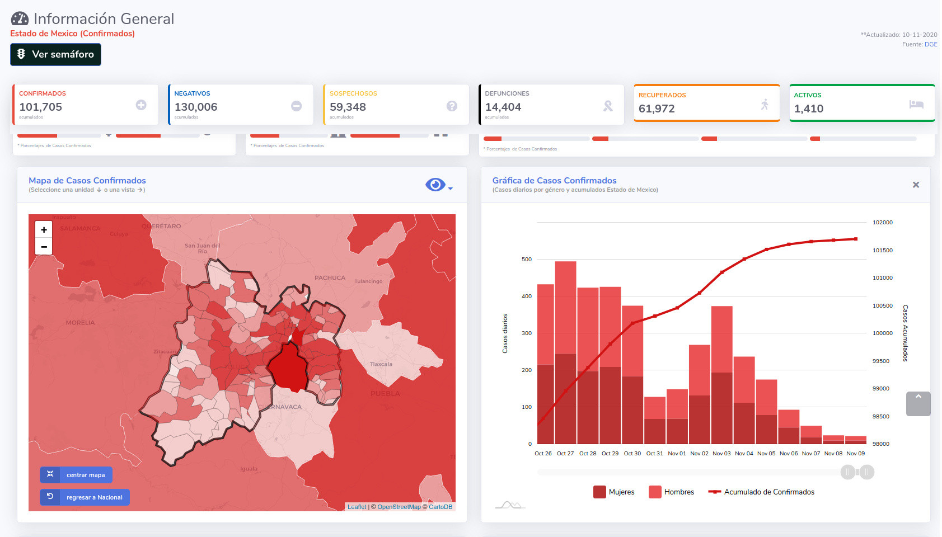Open the DGE source link

(931, 44)
